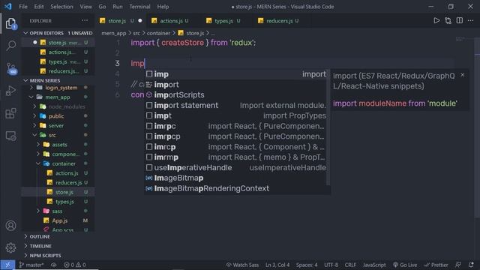
Task: Open Source Control view with 100 badge
Action: [x=11, y=68]
